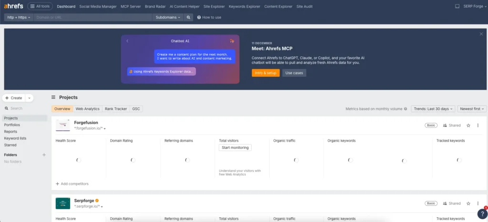
Task: Open Trends: Last 30 days dropdown
Action: [x=433, y=109]
